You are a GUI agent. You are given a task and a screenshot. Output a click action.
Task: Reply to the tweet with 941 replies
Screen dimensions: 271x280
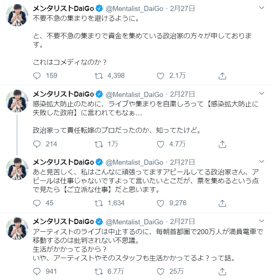click(x=37, y=271)
